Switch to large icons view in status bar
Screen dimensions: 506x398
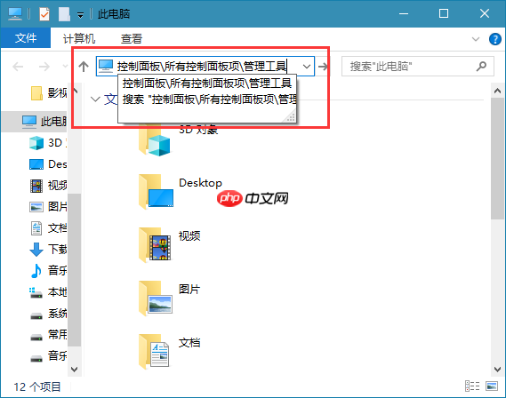point(492,386)
